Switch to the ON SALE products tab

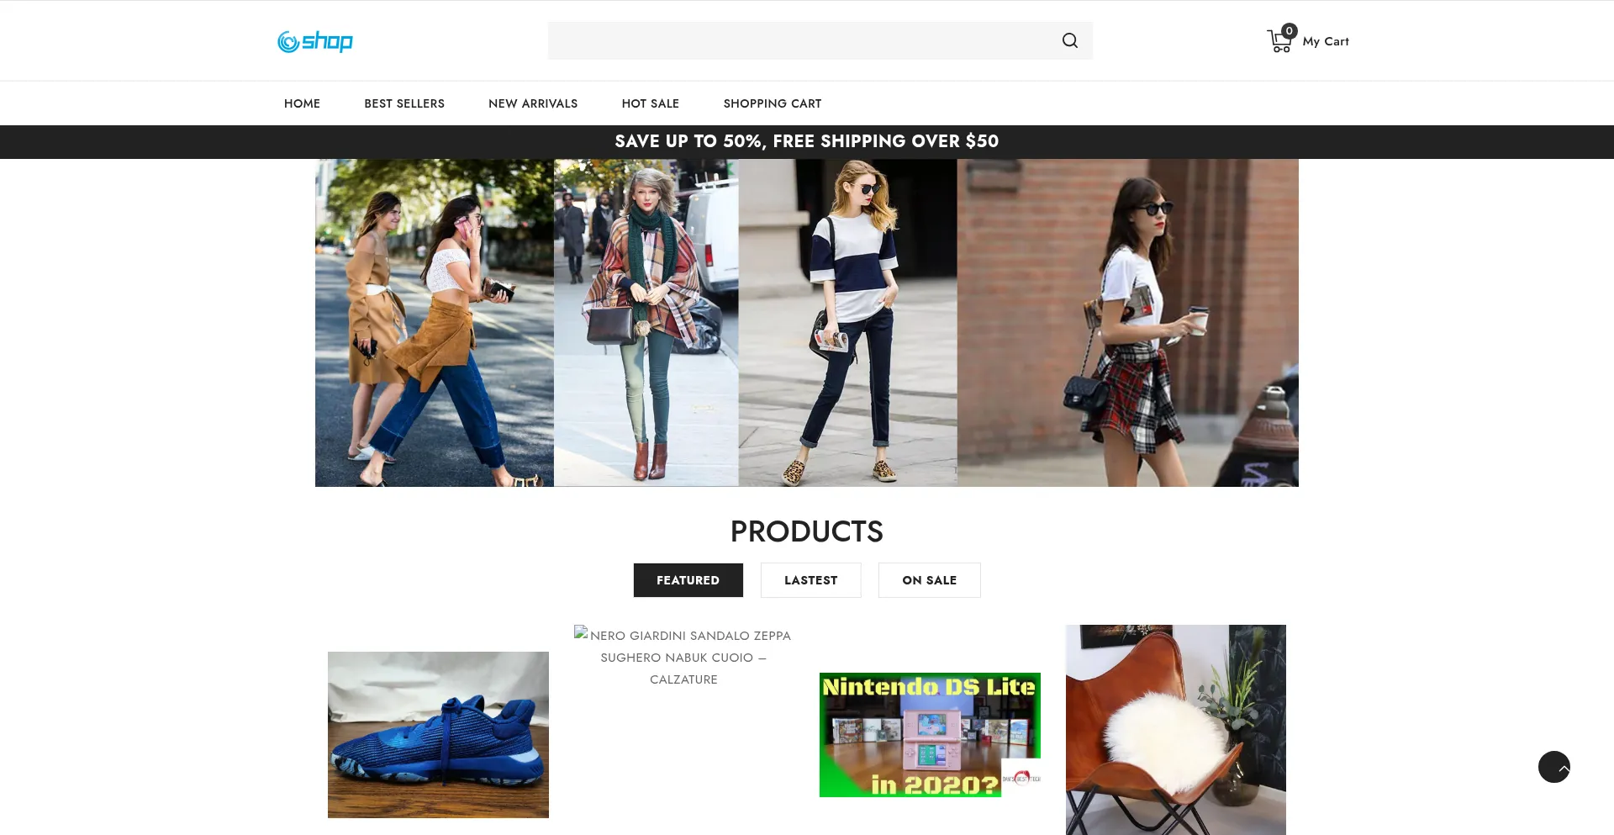[x=930, y=580]
